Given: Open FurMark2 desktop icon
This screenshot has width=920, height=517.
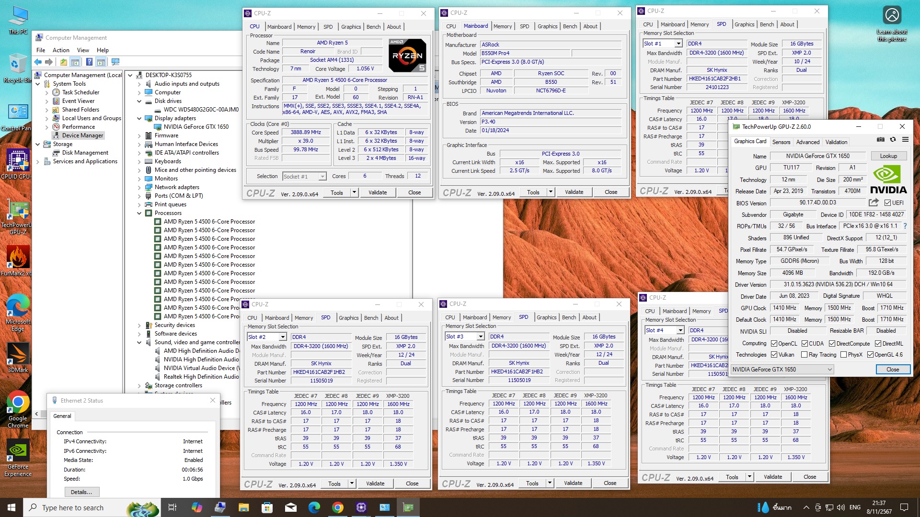Looking at the screenshot, I should click(18, 261).
